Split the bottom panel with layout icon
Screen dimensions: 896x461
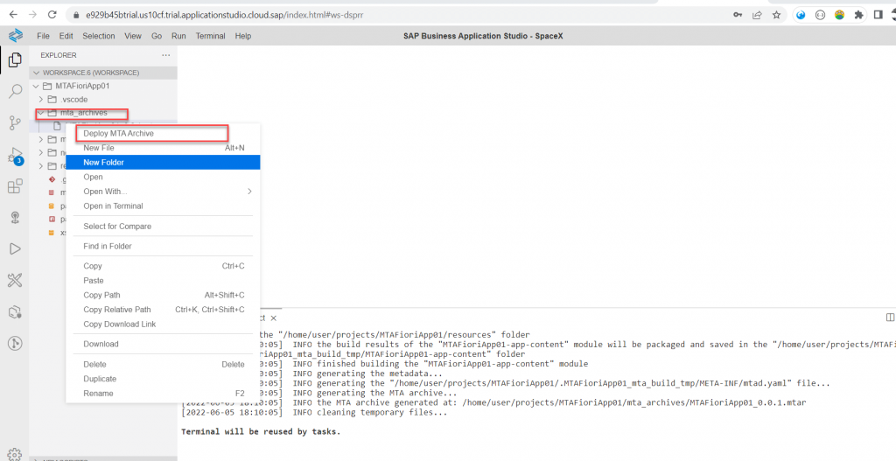890,317
